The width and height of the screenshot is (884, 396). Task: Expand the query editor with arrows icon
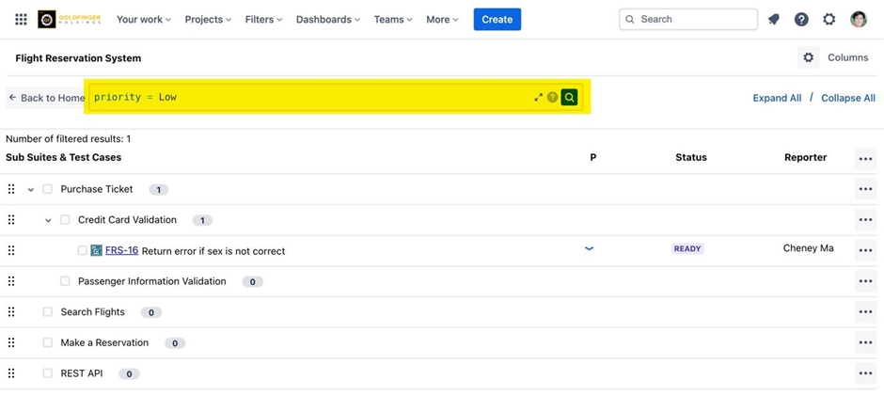point(539,97)
